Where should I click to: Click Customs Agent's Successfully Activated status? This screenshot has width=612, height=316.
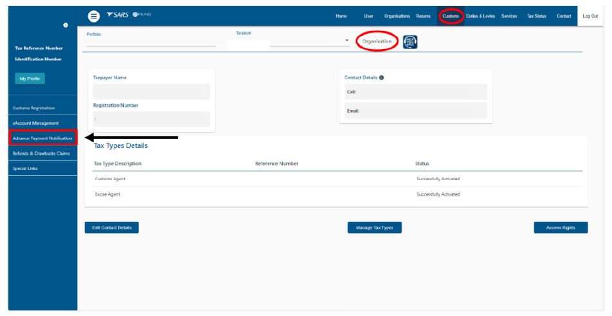(438, 179)
